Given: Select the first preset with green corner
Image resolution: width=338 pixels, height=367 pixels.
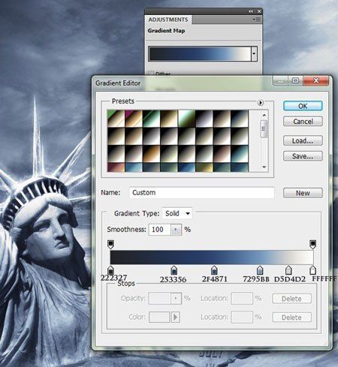Looking at the screenshot, I should click(116, 119).
